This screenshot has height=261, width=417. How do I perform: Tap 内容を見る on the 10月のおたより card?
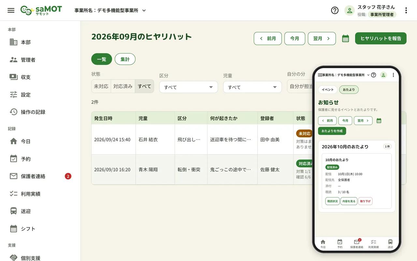point(349,201)
